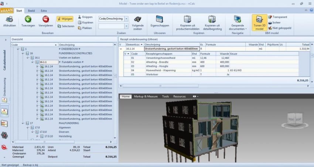Select the 01 Verwerkingshoeveelheid property row
The height and width of the screenshot is (167, 314).
click(211, 58)
